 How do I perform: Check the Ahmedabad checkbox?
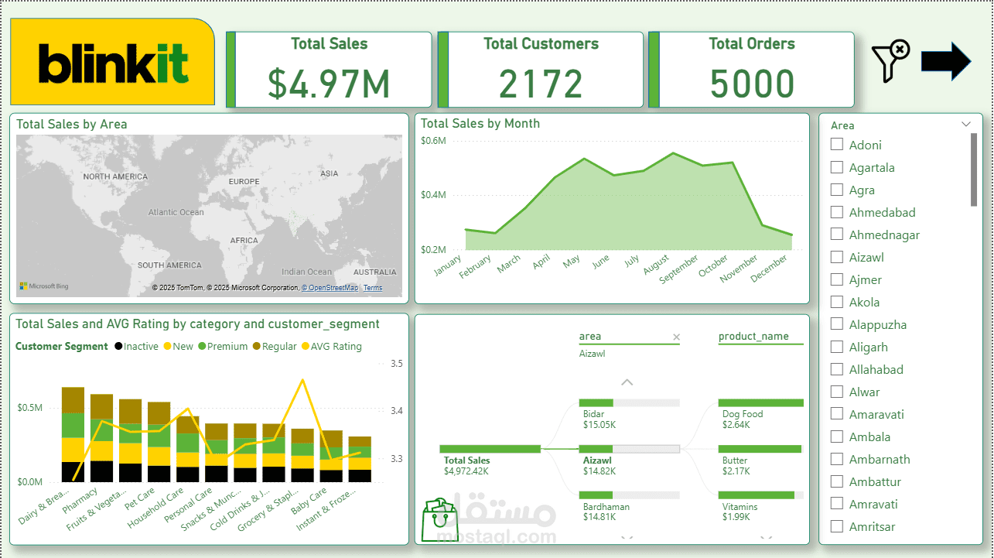pos(836,211)
